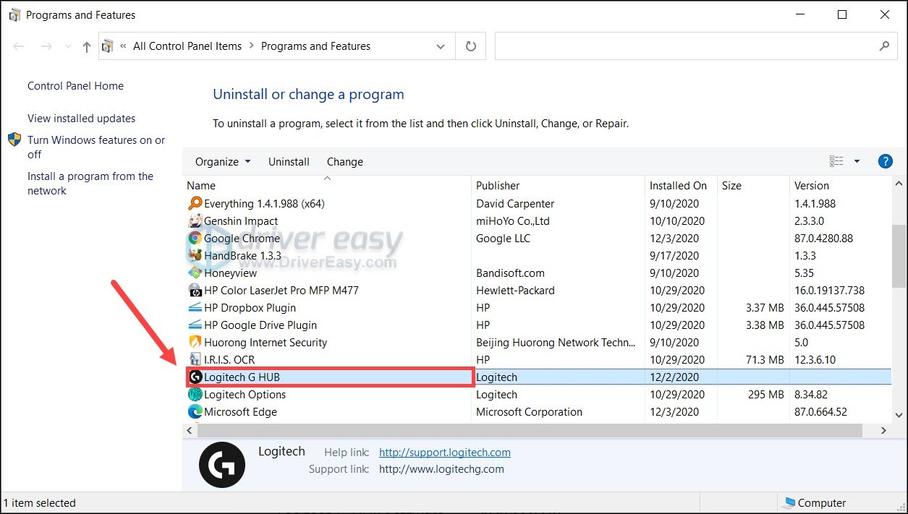Click the Genshin Impact program icon
This screenshot has width=908, height=514.
tap(195, 220)
